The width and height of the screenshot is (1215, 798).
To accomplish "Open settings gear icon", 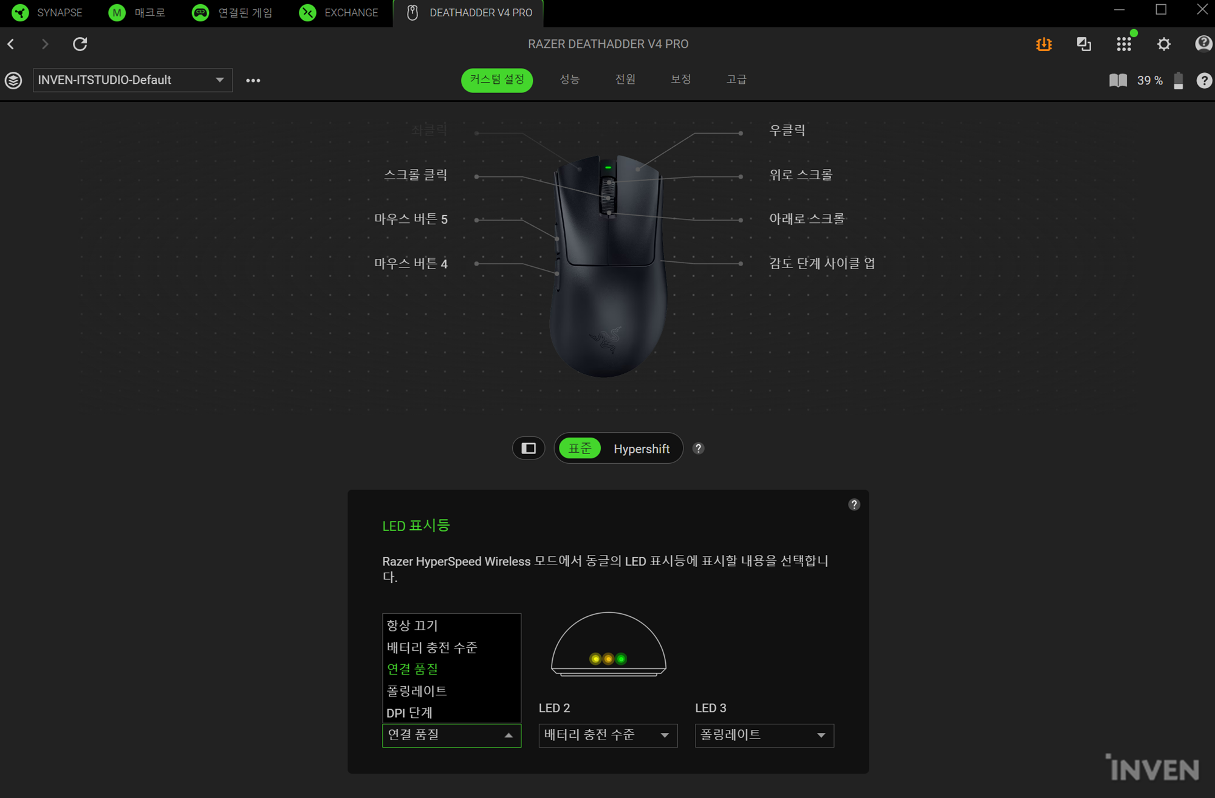I will 1163,44.
